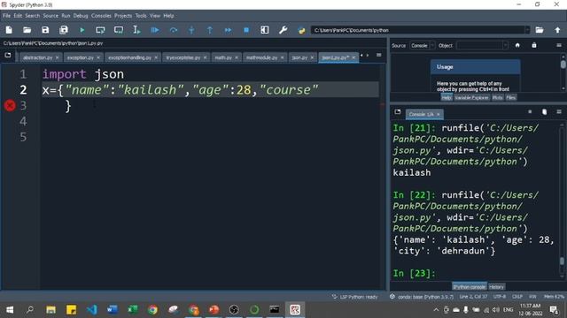
Task: Expand the Object combo box arrow
Action: 505,45
